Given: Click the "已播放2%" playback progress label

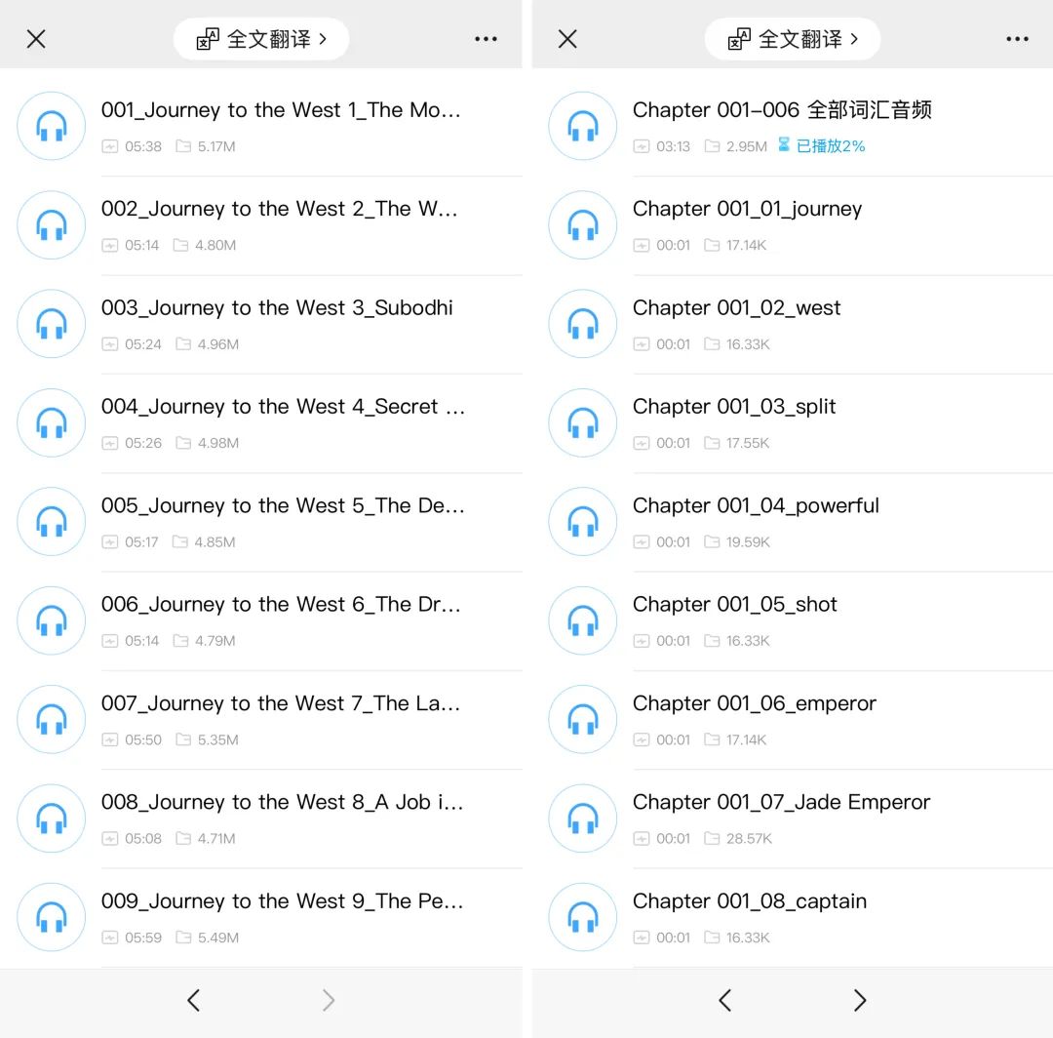Looking at the screenshot, I should [x=830, y=145].
